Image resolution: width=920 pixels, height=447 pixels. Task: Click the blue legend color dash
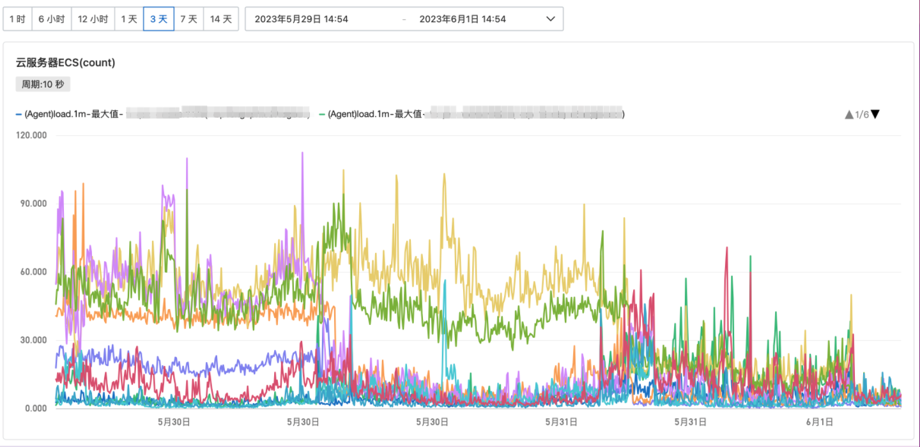(19, 114)
